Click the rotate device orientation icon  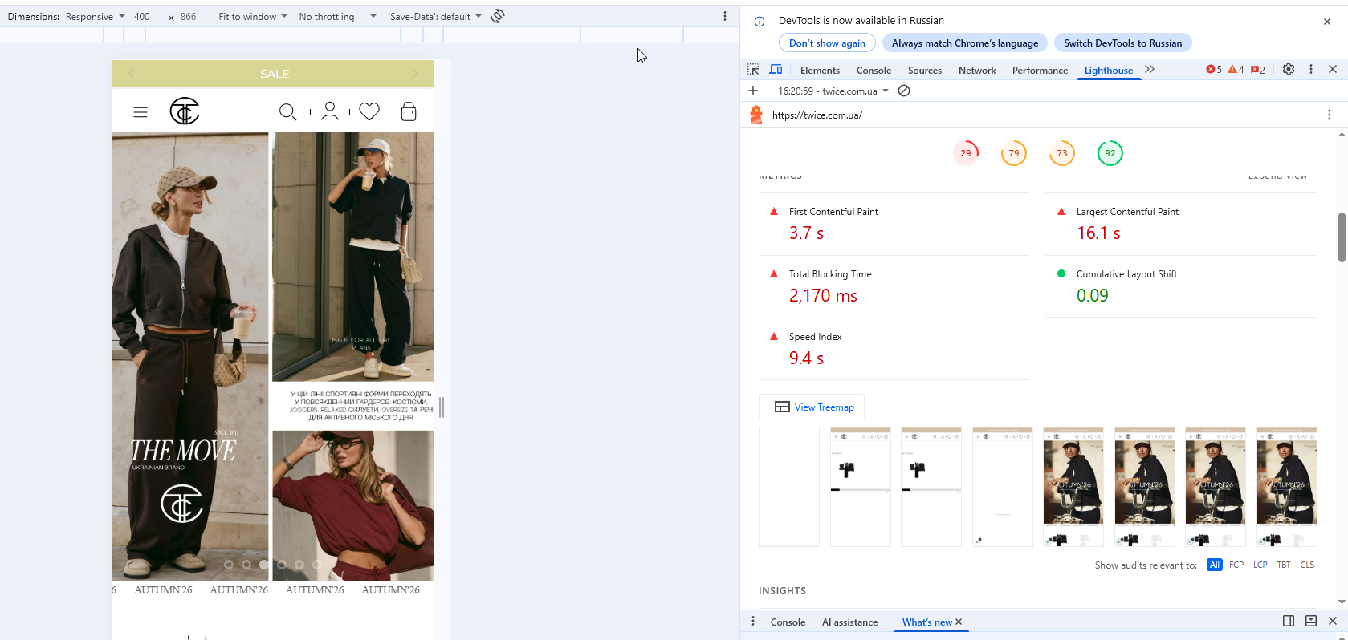(x=498, y=16)
